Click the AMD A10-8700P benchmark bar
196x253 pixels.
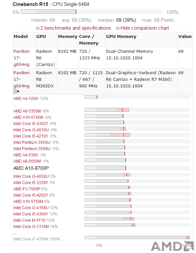point(137,168)
